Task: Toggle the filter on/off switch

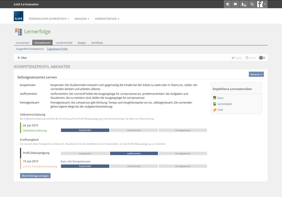Action: tap(262, 58)
